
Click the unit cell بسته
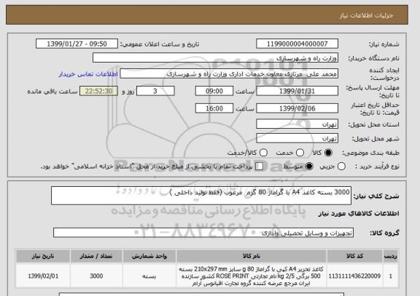click(149, 276)
